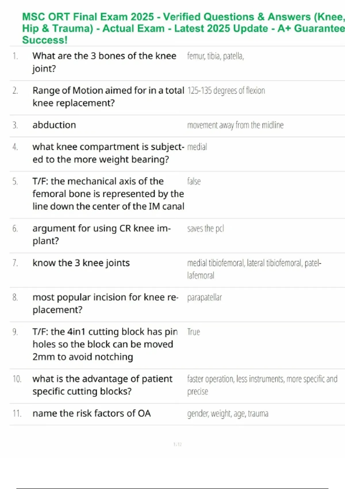Click the CR knee implant question
Viewport: 345px width, 489px height.
(x=101, y=234)
